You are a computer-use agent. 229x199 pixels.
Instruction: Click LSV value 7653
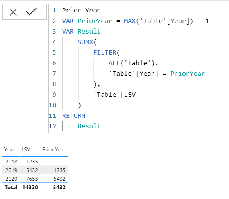[x=32, y=179]
